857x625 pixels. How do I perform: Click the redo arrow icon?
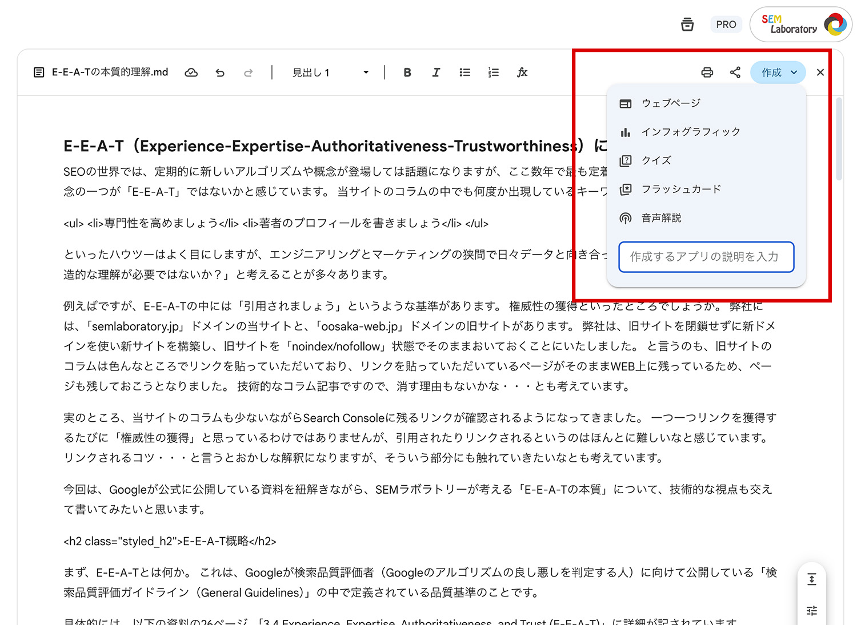click(248, 72)
